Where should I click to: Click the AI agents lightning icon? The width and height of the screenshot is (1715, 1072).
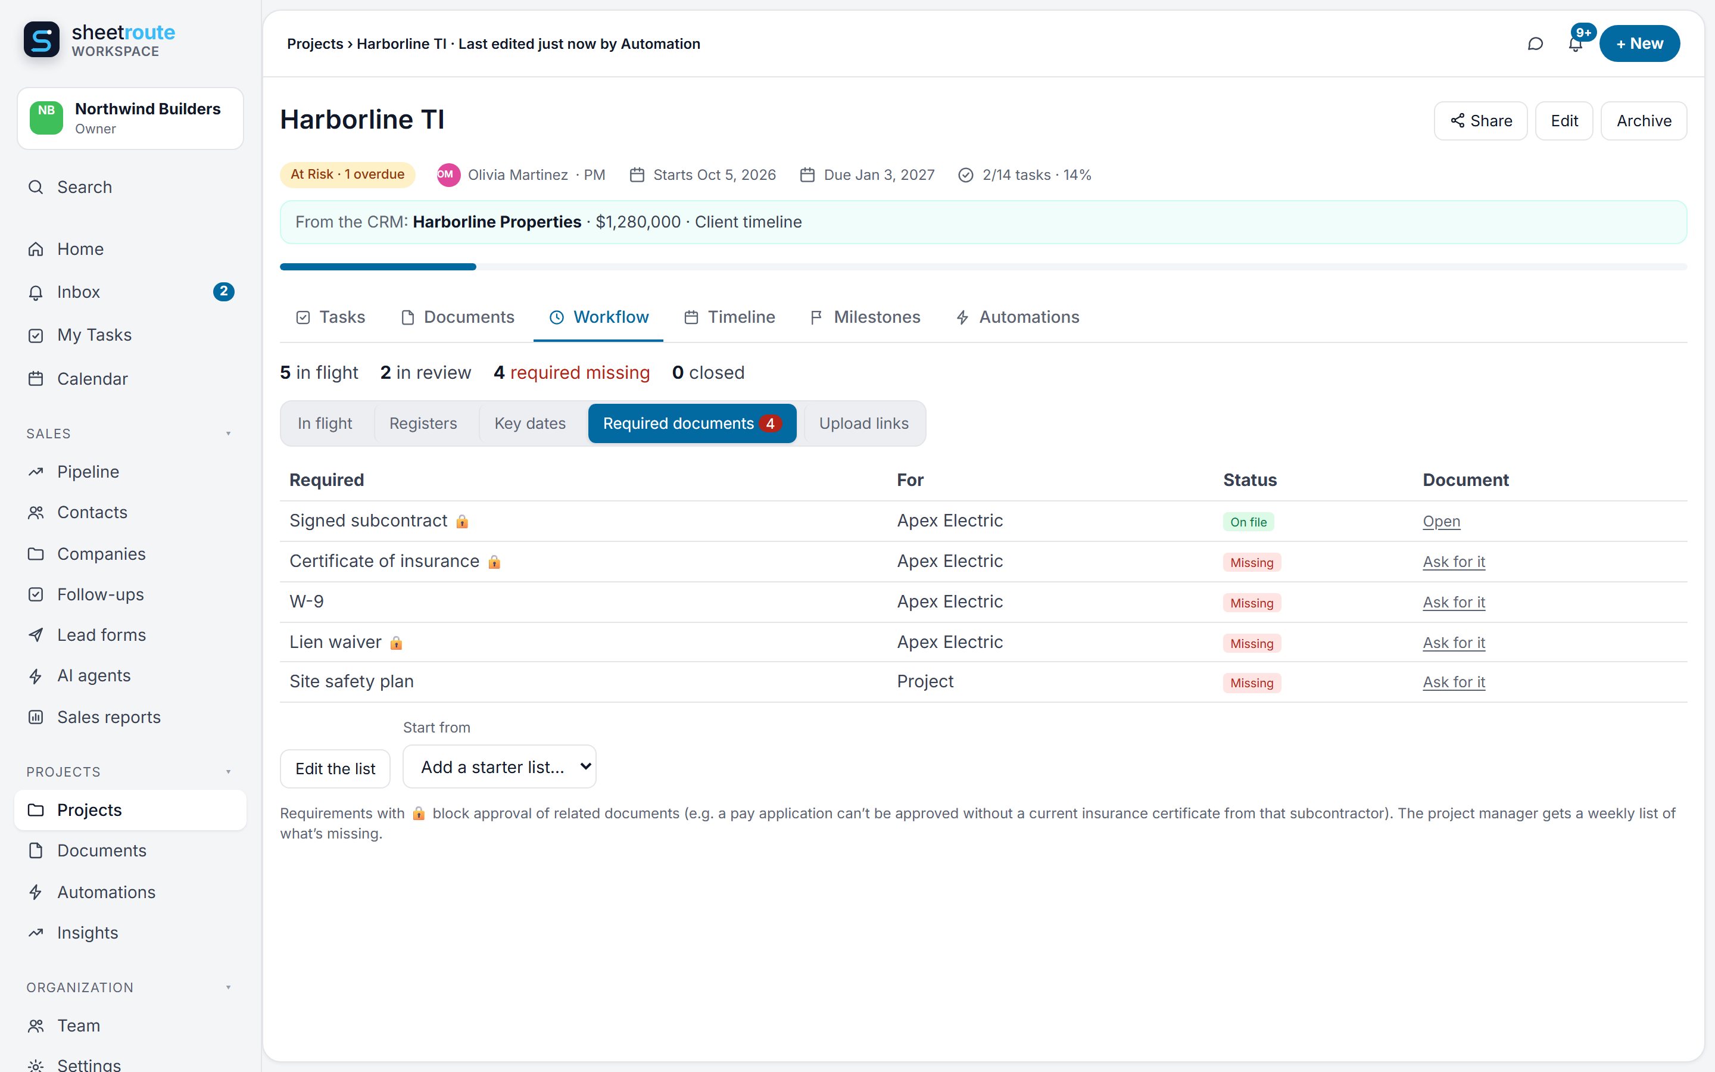pyautogui.click(x=36, y=676)
